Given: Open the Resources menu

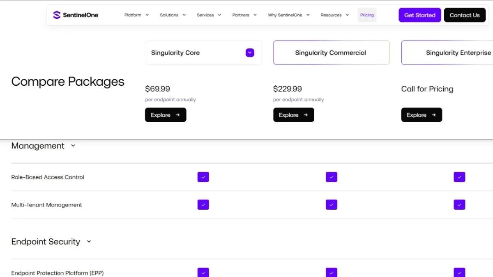Looking at the screenshot, I should pyautogui.click(x=335, y=15).
